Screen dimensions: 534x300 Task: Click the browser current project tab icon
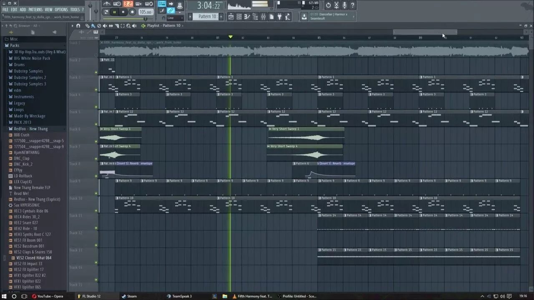[x=33, y=32]
